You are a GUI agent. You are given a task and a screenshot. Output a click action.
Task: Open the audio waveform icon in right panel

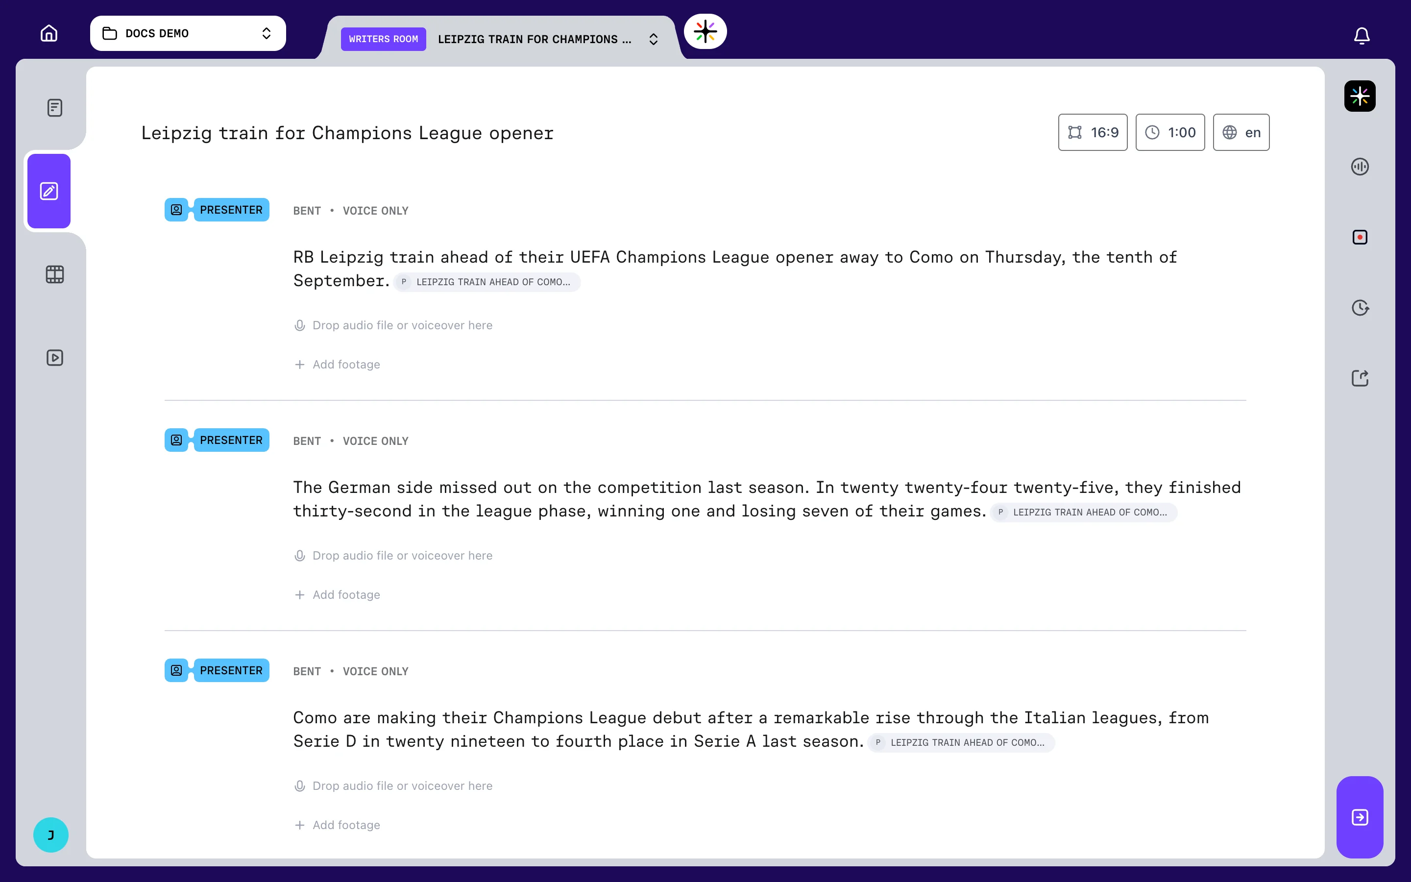(x=1360, y=167)
